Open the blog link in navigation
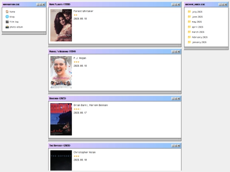The height and width of the screenshot is (172, 230). coord(12,17)
